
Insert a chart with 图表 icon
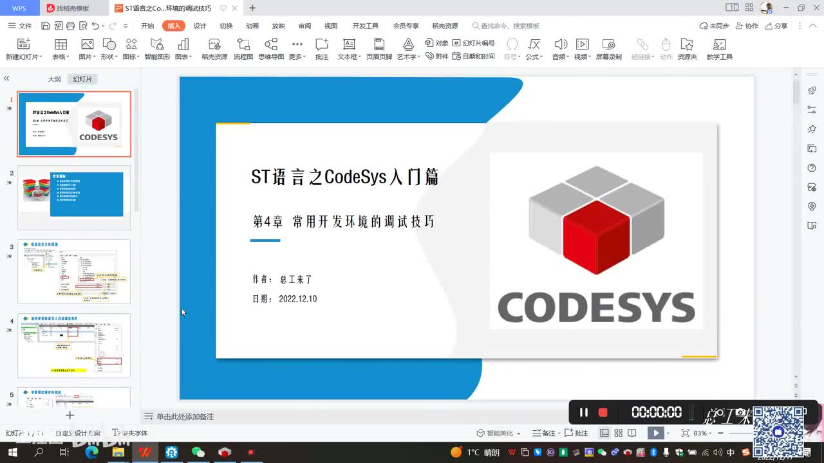pyautogui.click(x=183, y=49)
